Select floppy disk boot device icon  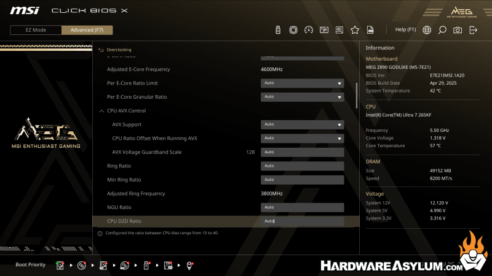(168, 266)
